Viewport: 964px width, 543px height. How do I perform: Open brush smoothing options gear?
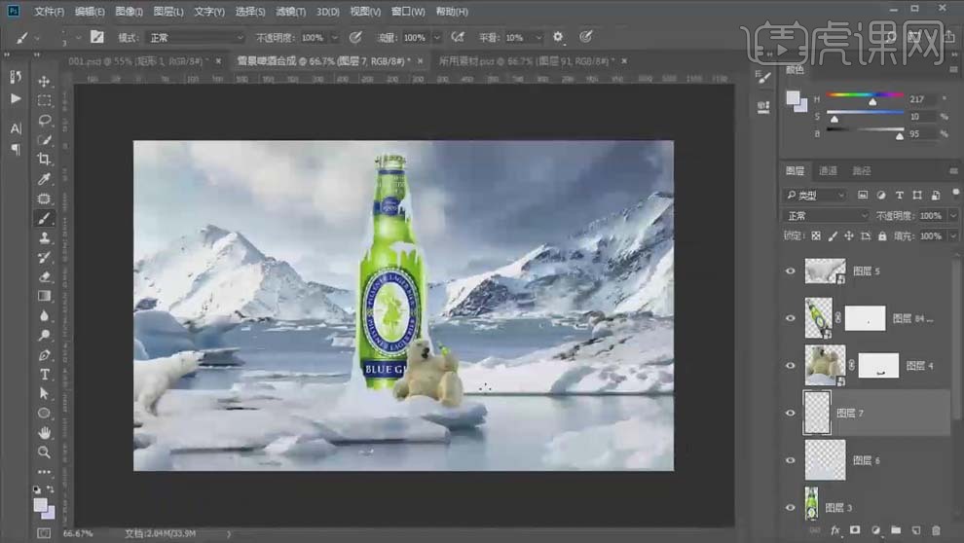pyautogui.click(x=558, y=37)
